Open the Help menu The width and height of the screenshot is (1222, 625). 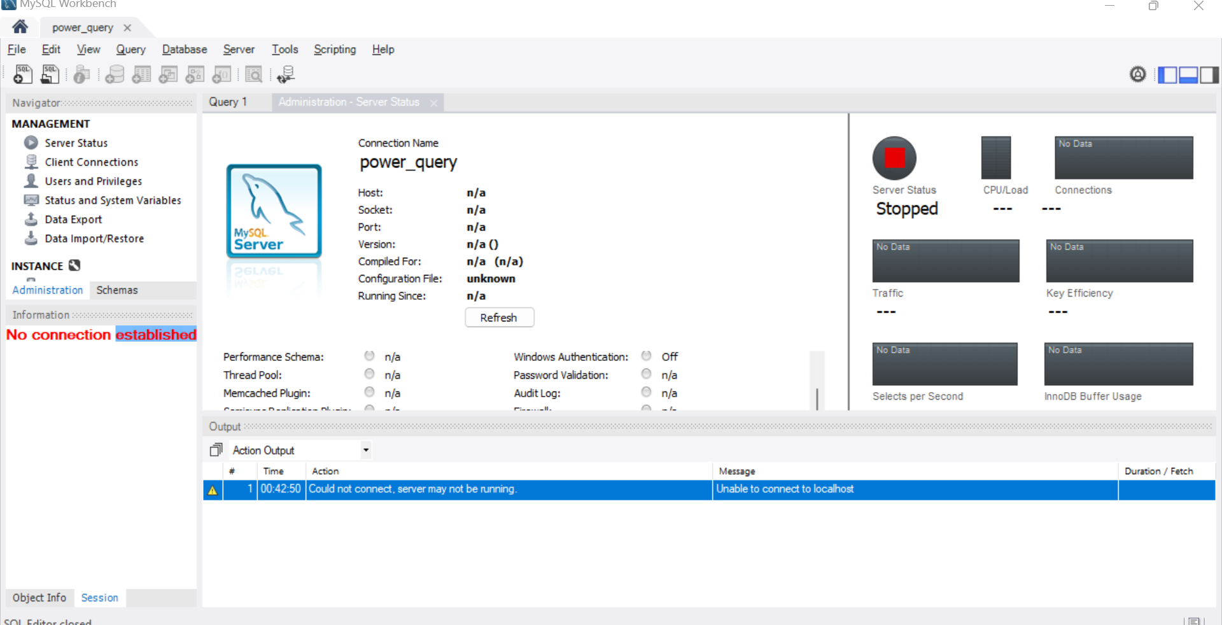coord(383,49)
